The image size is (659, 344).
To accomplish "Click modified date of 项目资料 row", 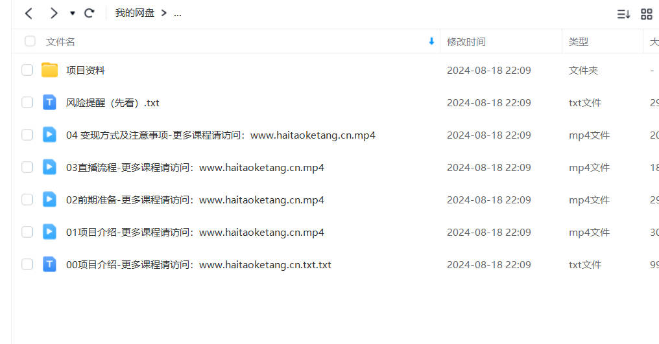I will click(489, 70).
